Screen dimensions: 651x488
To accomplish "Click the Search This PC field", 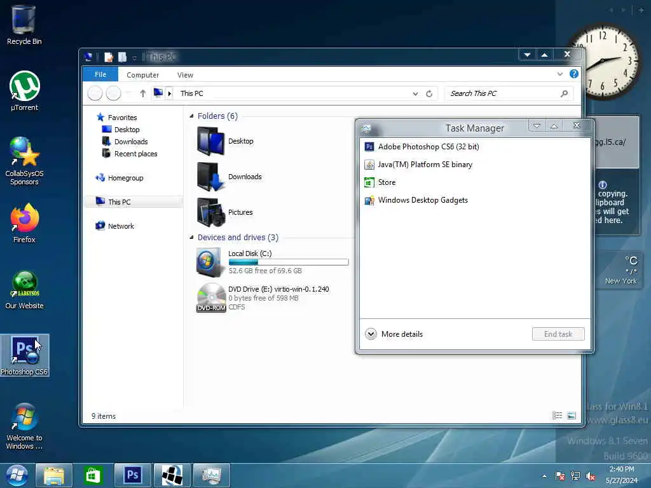I will click(x=509, y=93).
